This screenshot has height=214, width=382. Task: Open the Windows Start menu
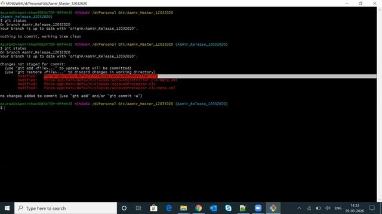(7, 208)
